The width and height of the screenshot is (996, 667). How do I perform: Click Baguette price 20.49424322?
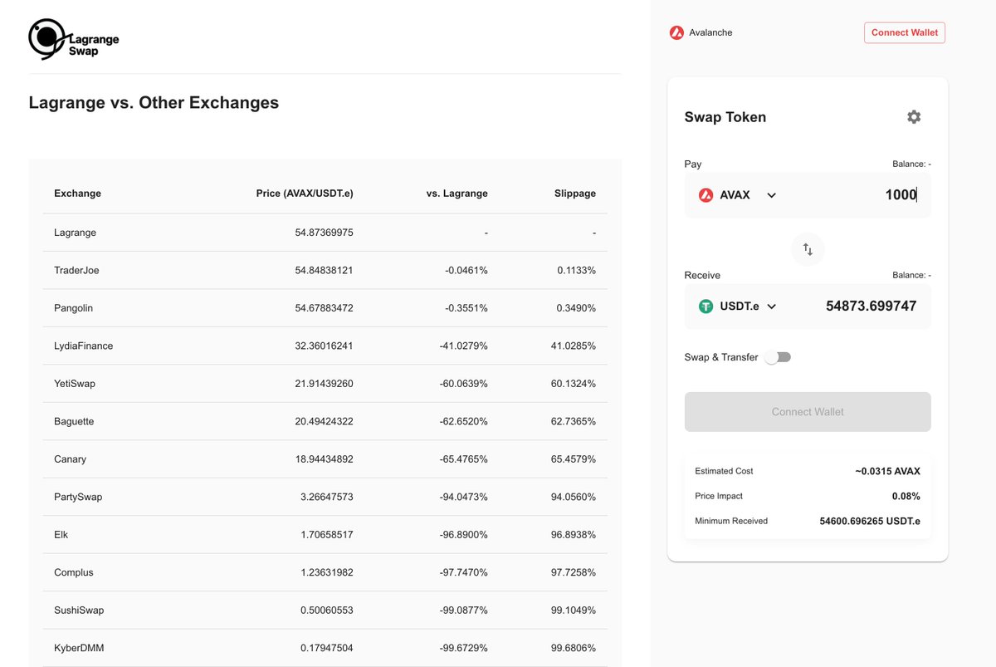(324, 422)
